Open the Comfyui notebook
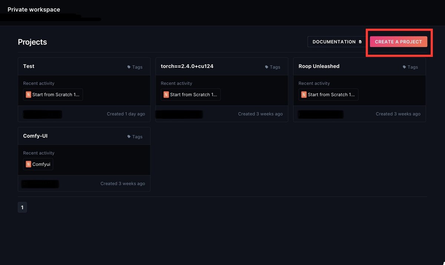This screenshot has height=265, width=445. point(38,164)
